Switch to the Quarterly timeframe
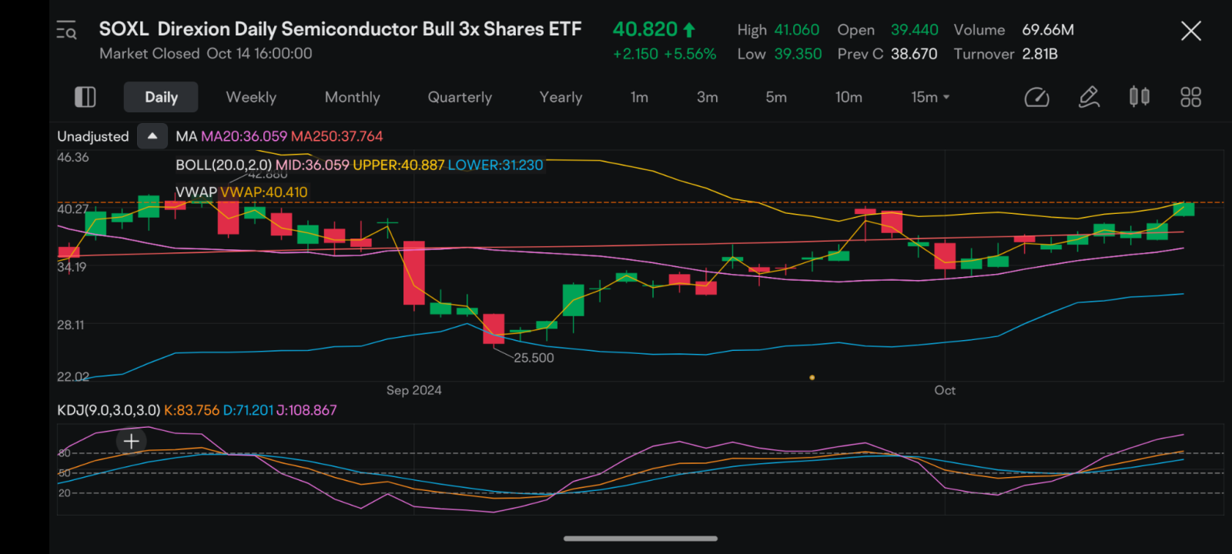 pyautogui.click(x=460, y=97)
